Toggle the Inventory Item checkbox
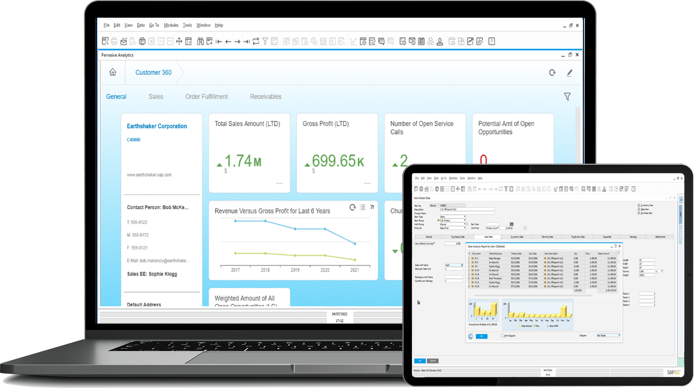This screenshot has height=388, width=694. (x=639, y=205)
